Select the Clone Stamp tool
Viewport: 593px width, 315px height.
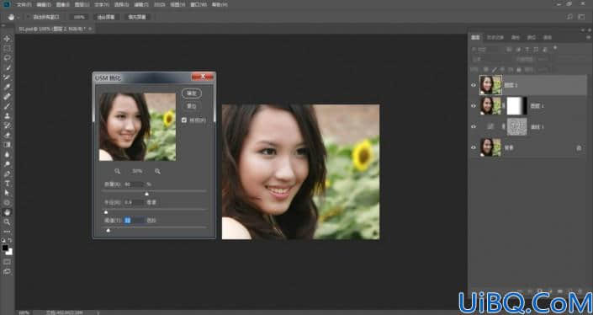pyautogui.click(x=7, y=116)
